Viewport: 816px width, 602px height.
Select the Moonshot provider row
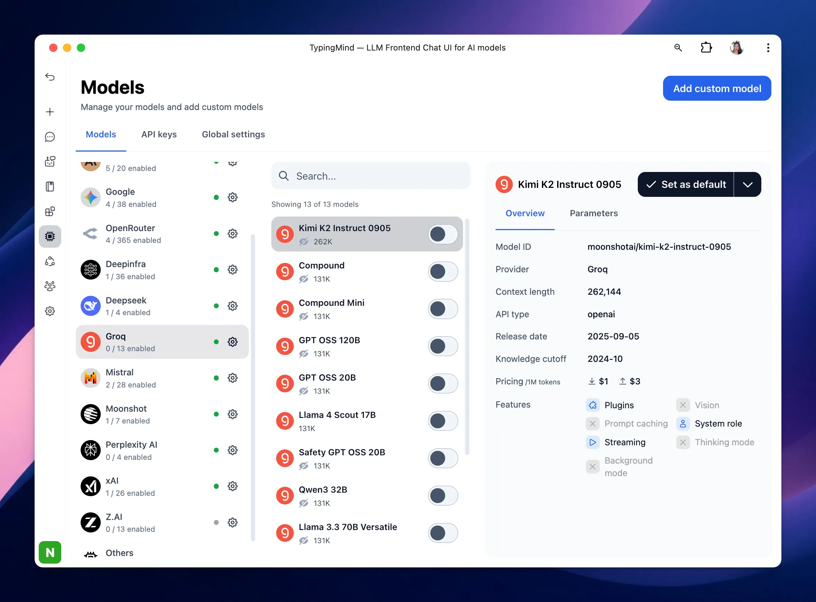pyautogui.click(x=162, y=414)
